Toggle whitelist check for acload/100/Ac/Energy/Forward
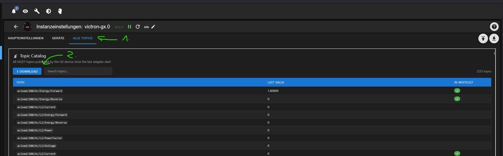This screenshot has height=156, width=503. tap(458, 91)
